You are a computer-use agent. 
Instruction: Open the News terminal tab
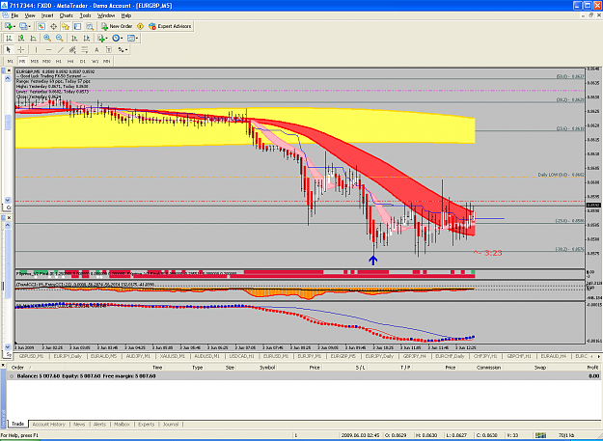click(x=79, y=424)
